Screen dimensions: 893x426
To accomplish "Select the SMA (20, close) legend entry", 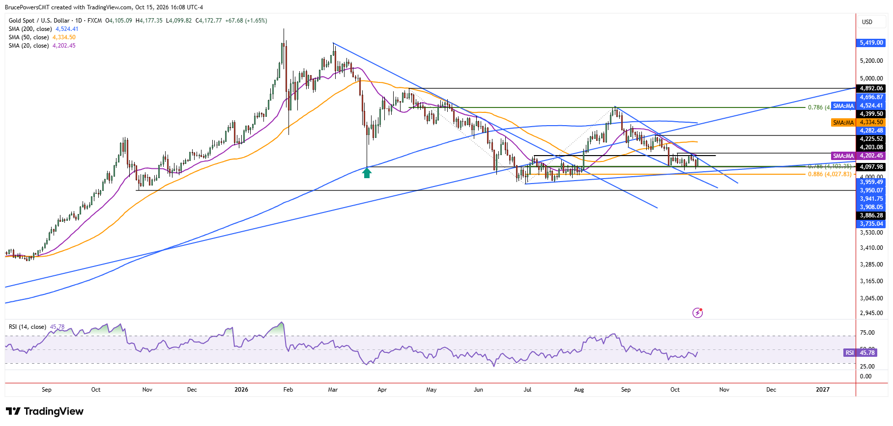I will (42, 46).
